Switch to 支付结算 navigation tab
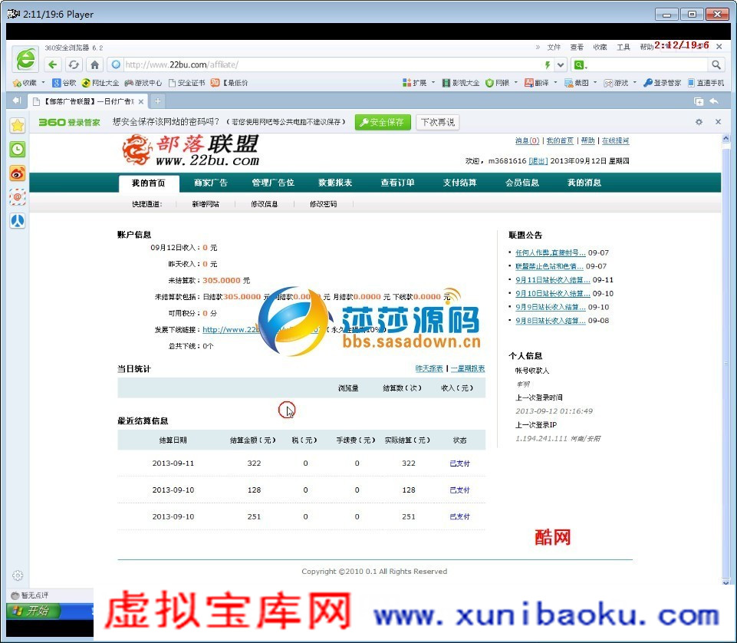This screenshot has width=737, height=643. [459, 183]
